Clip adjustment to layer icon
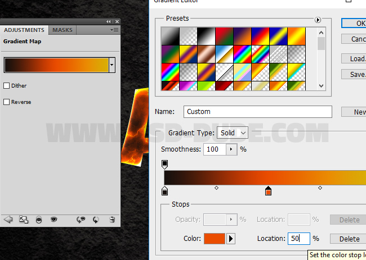Image resolution: width=366 pixels, height=260 pixels. pos(39,220)
